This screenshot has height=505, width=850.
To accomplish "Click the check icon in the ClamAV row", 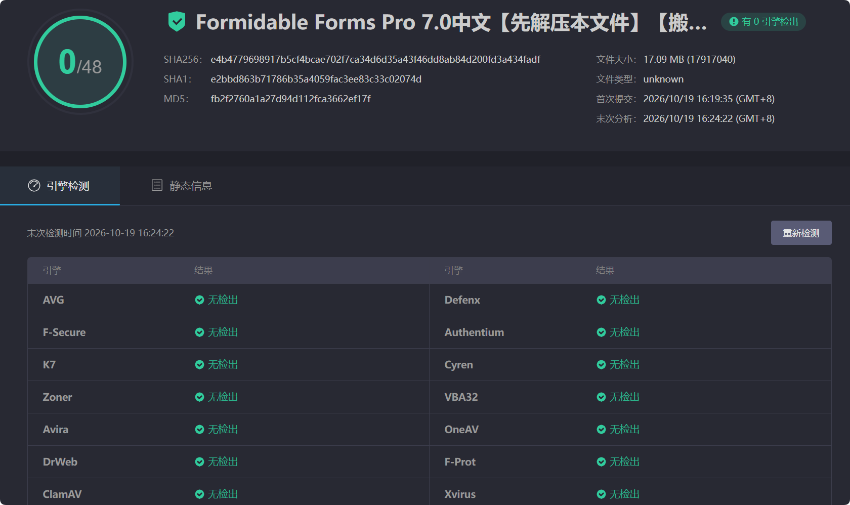I will coord(199,494).
